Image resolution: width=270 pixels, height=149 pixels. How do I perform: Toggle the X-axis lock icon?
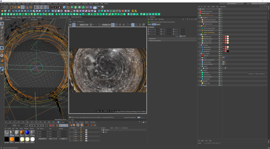(x=35, y=7)
